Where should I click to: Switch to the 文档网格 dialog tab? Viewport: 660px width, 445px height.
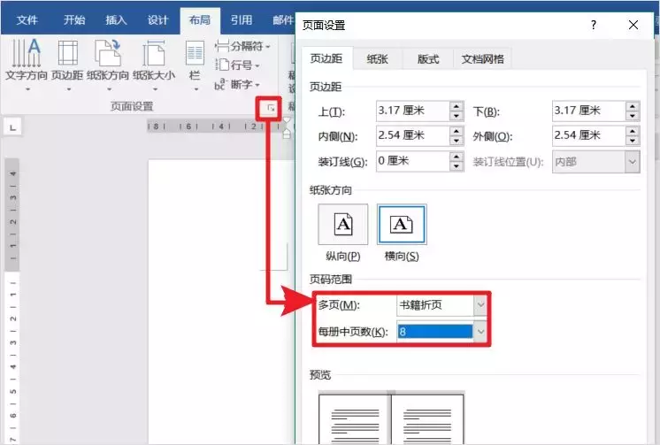(482, 59)
